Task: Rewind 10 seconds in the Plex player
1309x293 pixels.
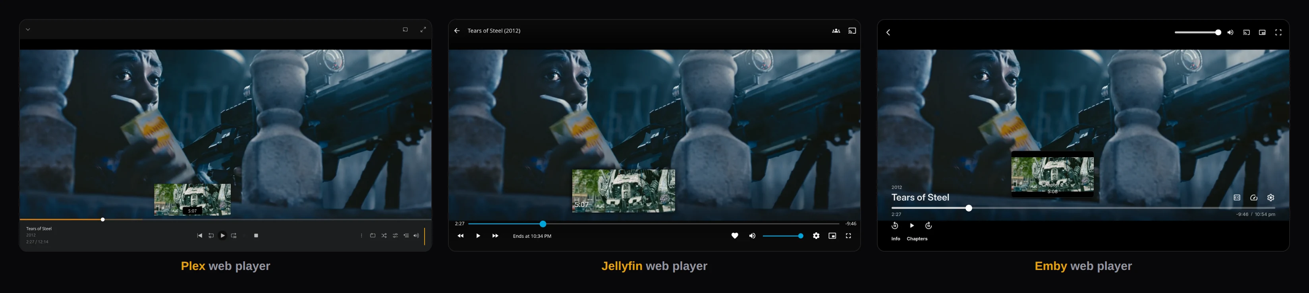Action: [211, 235]
